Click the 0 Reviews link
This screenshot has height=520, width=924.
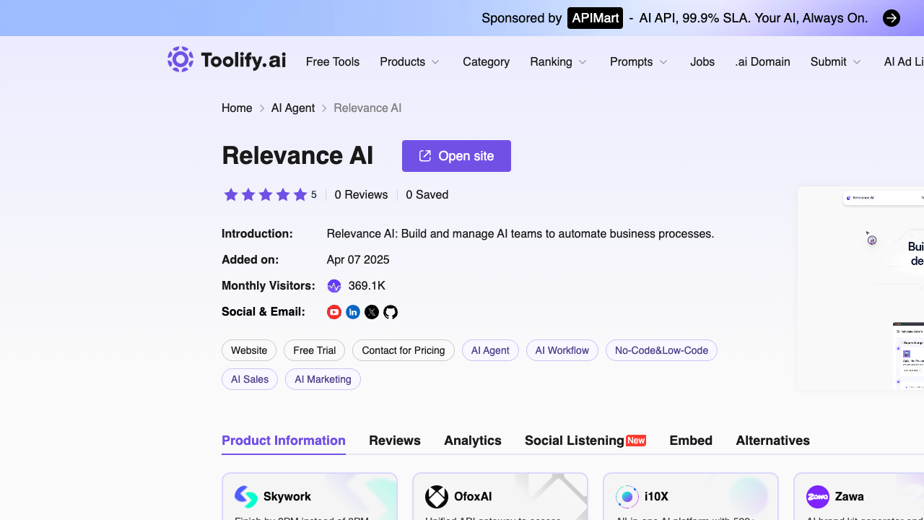tap(361, 195)
